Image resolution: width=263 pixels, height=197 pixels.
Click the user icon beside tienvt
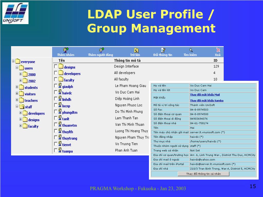click(x=60, y=144)
